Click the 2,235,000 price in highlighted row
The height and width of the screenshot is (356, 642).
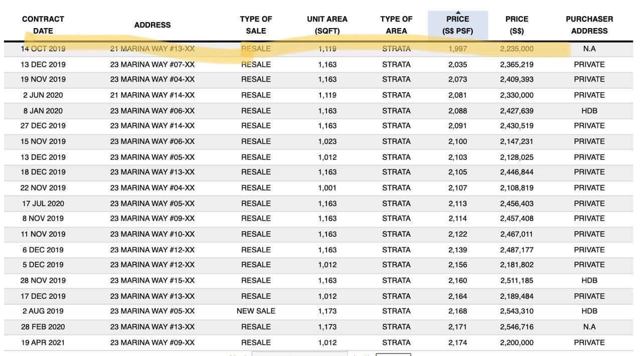point(517,49)
